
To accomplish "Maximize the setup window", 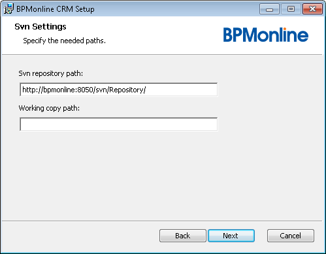I will tap(291, 9).
